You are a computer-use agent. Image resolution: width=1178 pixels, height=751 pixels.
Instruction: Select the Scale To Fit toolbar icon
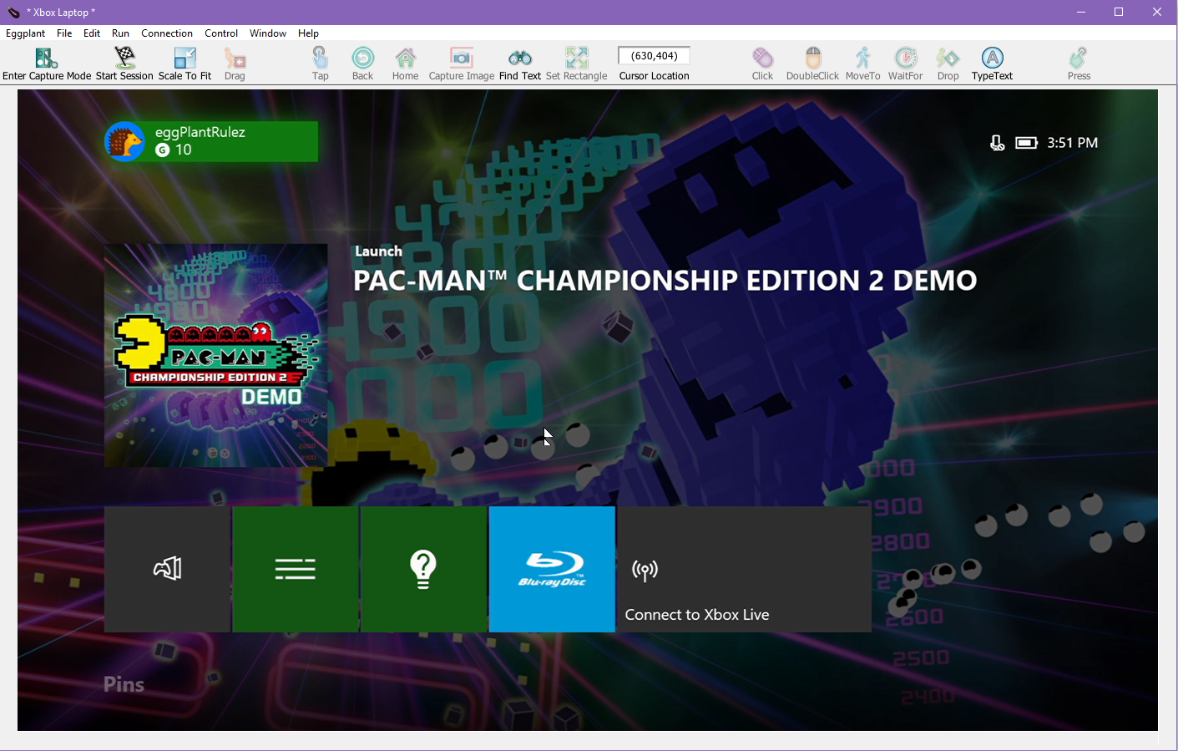[x=185, y=58]
